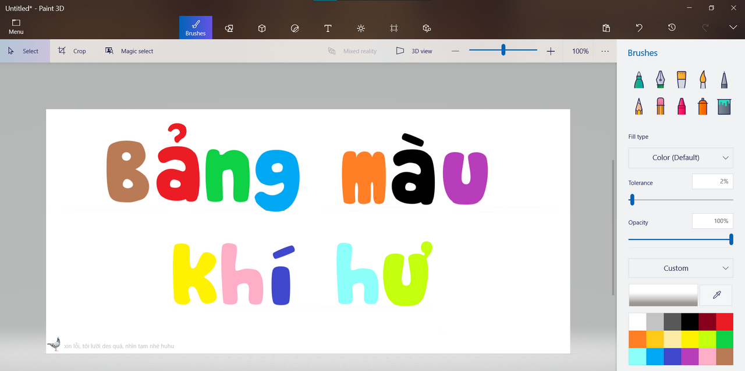Open the Menu folder button
The image size is (745, 371).
coord(16,27)
